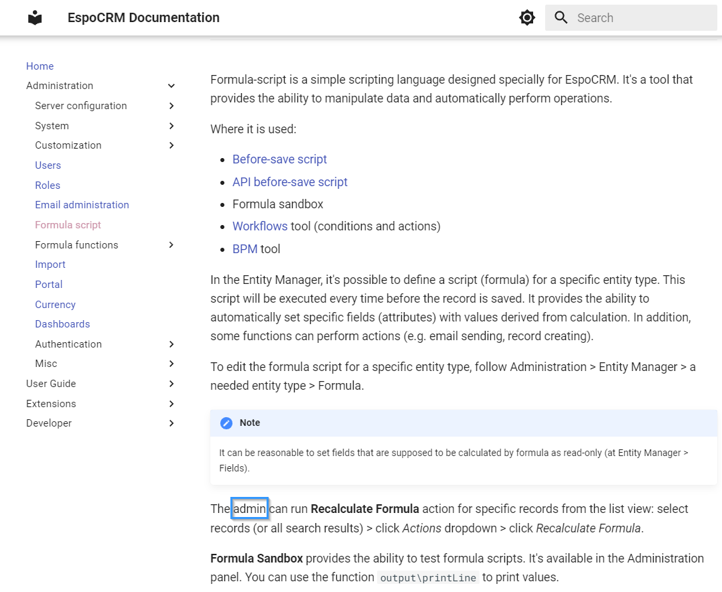
Task: Go to the Users page
Action: coord(48,165)
